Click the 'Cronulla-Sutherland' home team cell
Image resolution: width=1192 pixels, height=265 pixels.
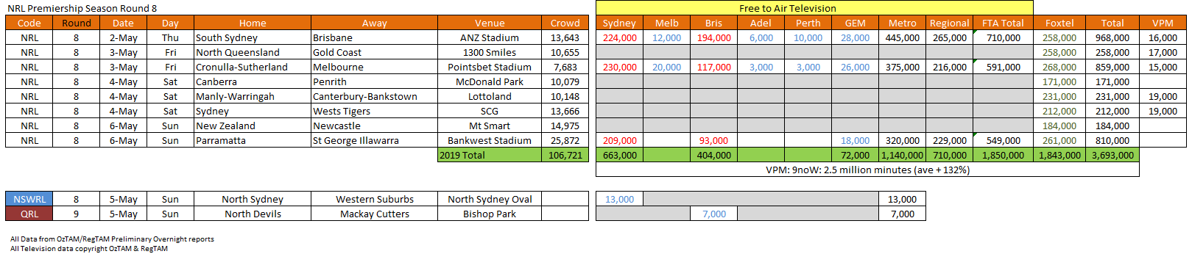253,67
